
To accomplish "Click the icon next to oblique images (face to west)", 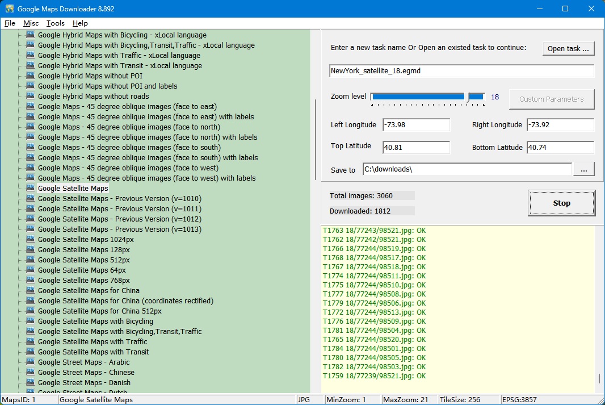I will (x=31, y=168).
